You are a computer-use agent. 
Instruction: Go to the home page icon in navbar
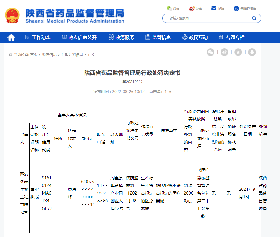pos(11,37)
